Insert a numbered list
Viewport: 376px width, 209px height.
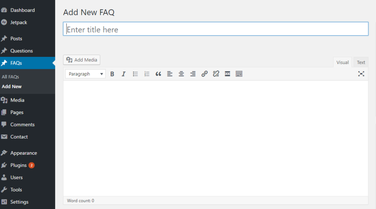coord(147,74)
